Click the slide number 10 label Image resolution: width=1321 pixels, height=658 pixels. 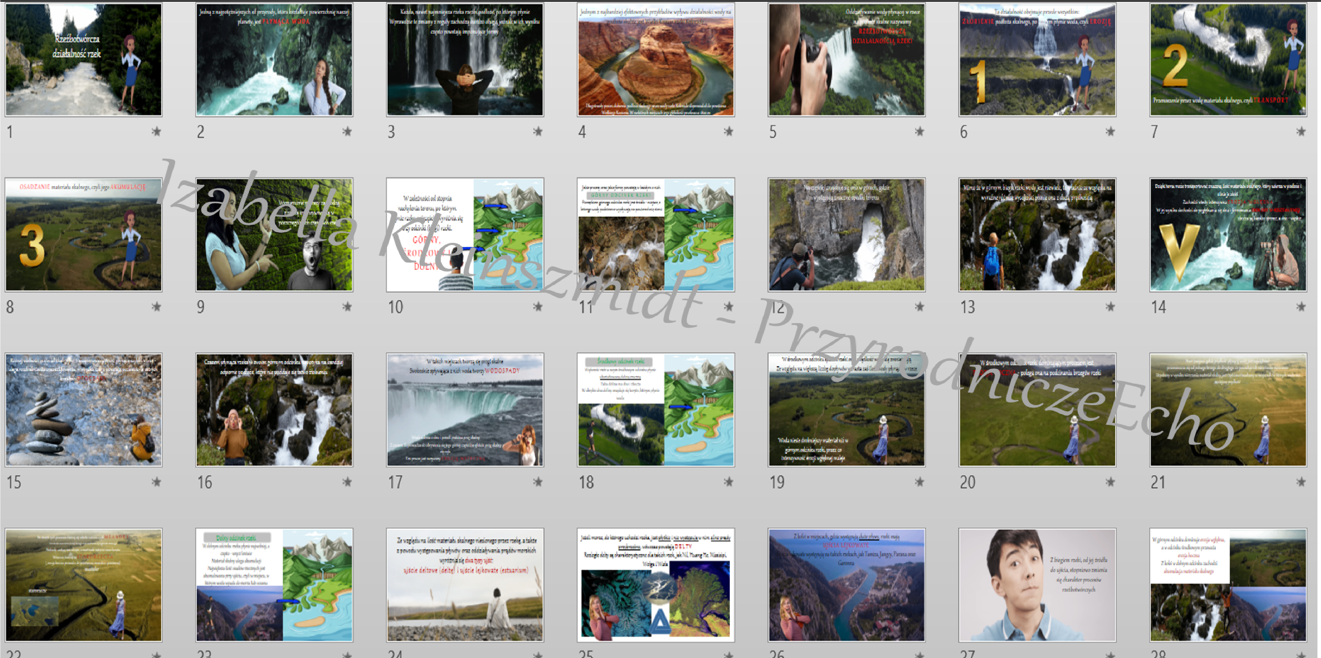[395, 307]
